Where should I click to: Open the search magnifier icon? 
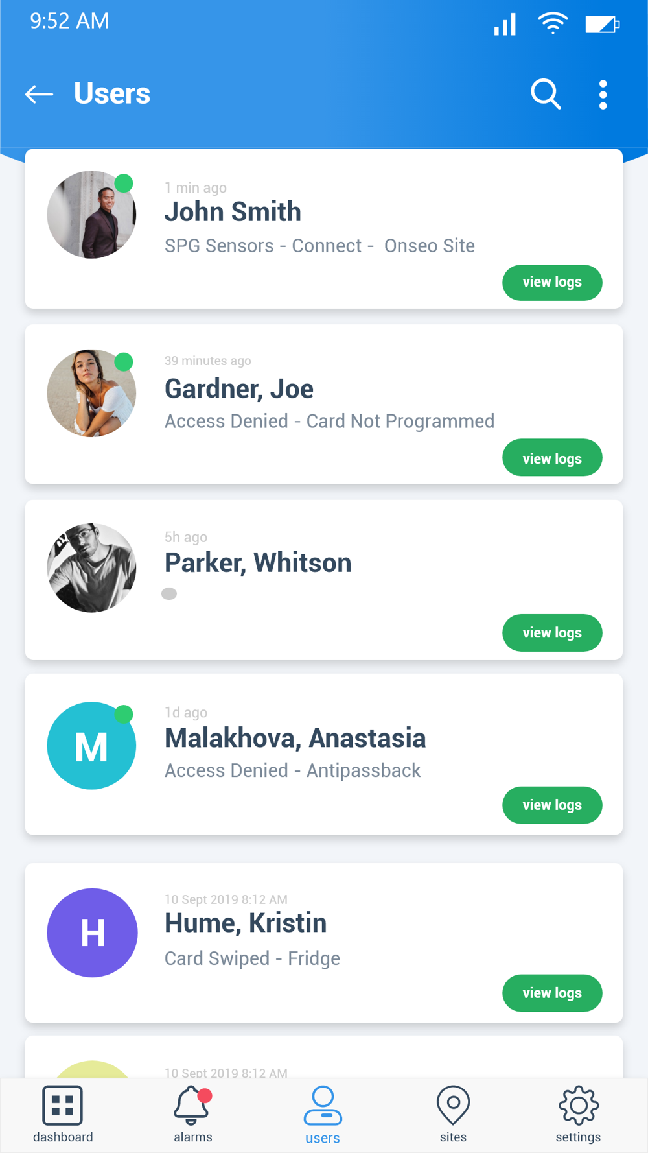[x=546, y=95]
